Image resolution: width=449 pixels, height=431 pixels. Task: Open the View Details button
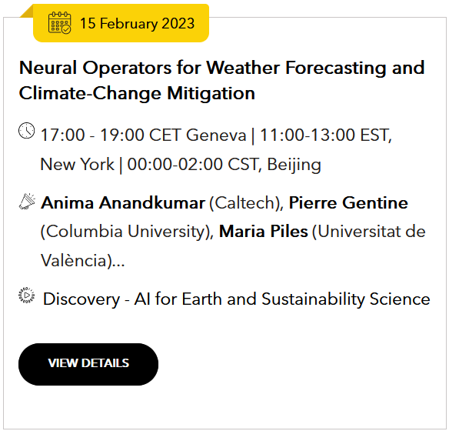(x=88, y=364)
